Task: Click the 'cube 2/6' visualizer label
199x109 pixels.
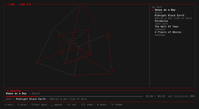Action: point(25,4)
